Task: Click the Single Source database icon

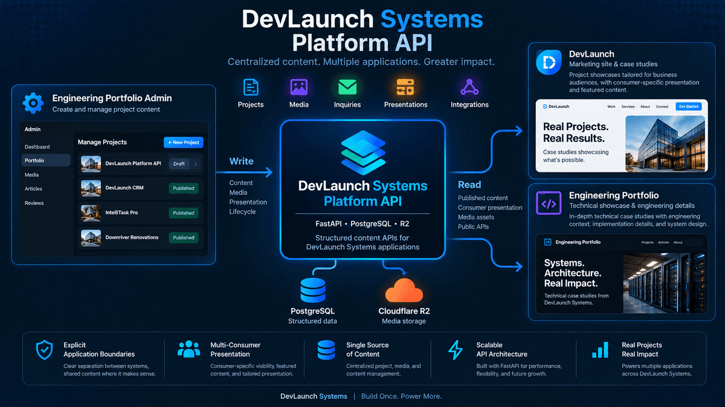Action: click(326, 350)
